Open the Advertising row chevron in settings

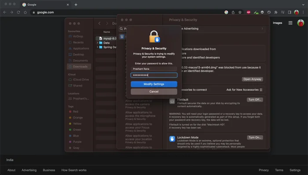click(262, 29)
